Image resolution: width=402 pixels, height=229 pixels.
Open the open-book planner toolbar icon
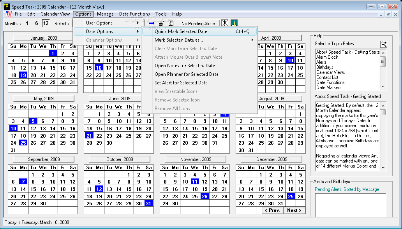171,23
